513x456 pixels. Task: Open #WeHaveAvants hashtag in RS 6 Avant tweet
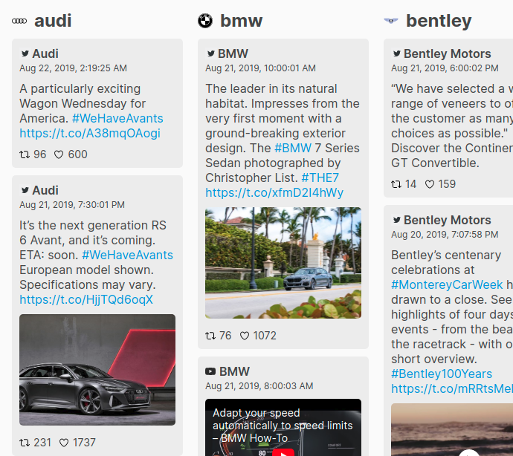(x=127, y=255)
